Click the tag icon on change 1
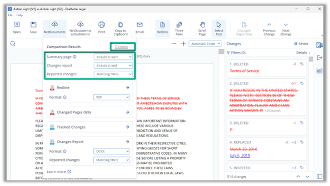This screenshot has height=186, width=330. [x=302, y=64]
